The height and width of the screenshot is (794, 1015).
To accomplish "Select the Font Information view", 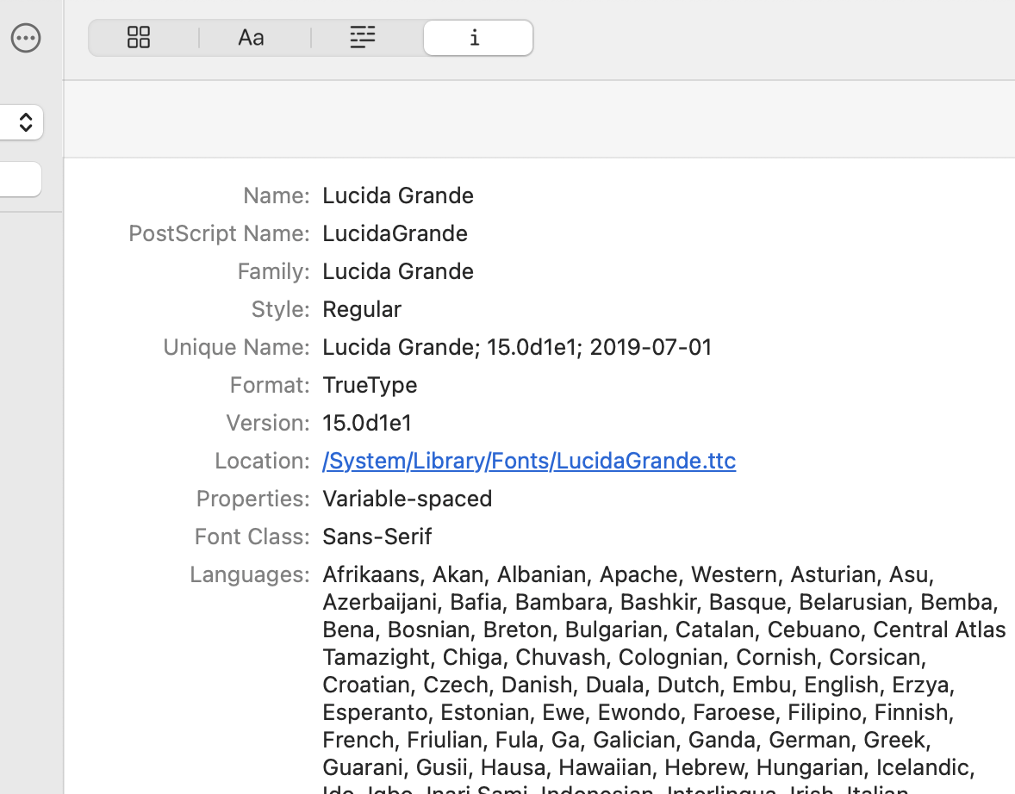I will (477, 38).
